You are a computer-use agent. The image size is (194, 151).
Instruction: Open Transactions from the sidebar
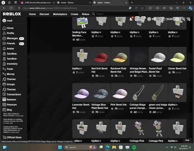pos(12,95)
